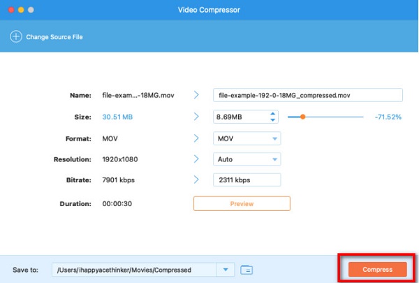
Task: Click the Compress button
Action: point(377,269)
